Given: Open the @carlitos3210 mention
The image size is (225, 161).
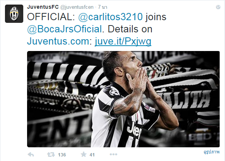Looking at the screenshot, I should (111, 17).
